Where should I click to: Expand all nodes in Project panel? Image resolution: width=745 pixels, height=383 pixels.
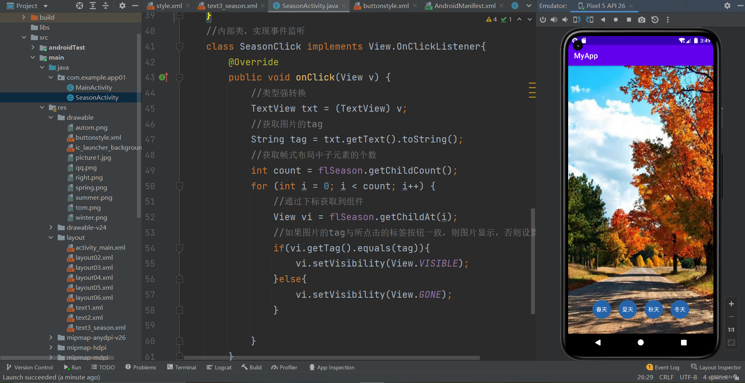tap(93, 6)
